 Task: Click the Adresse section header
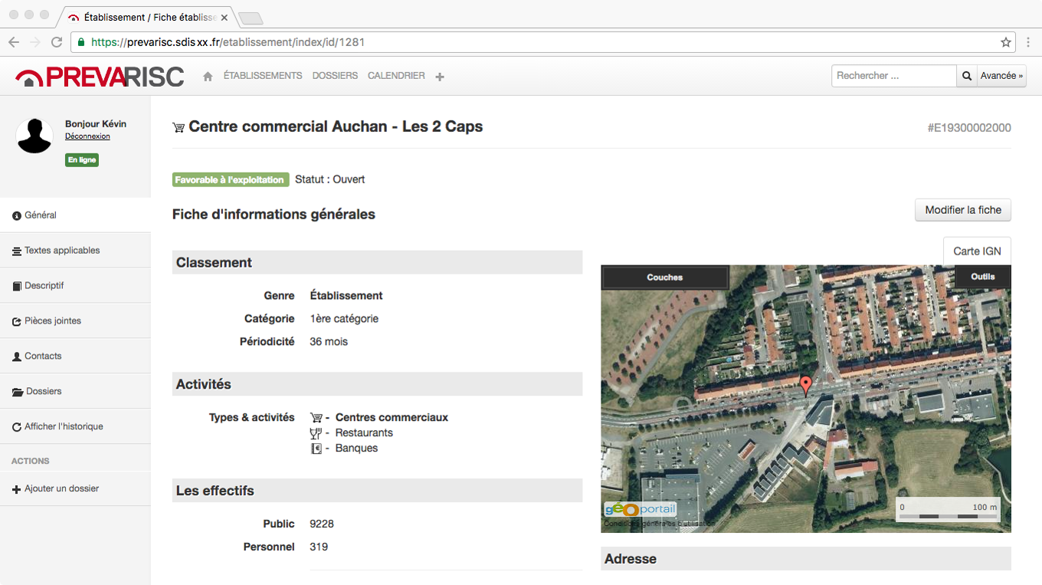coord(806,559)
